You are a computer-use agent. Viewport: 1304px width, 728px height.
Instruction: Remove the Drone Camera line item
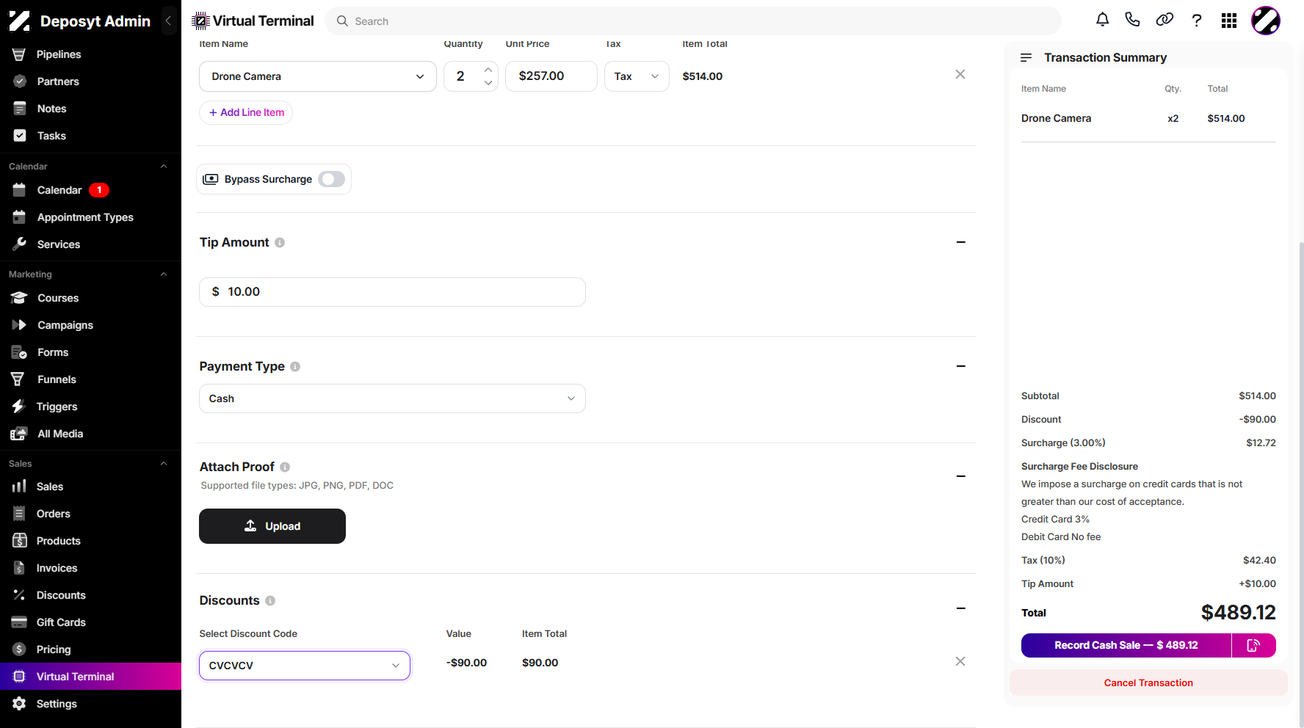[960, 74]
